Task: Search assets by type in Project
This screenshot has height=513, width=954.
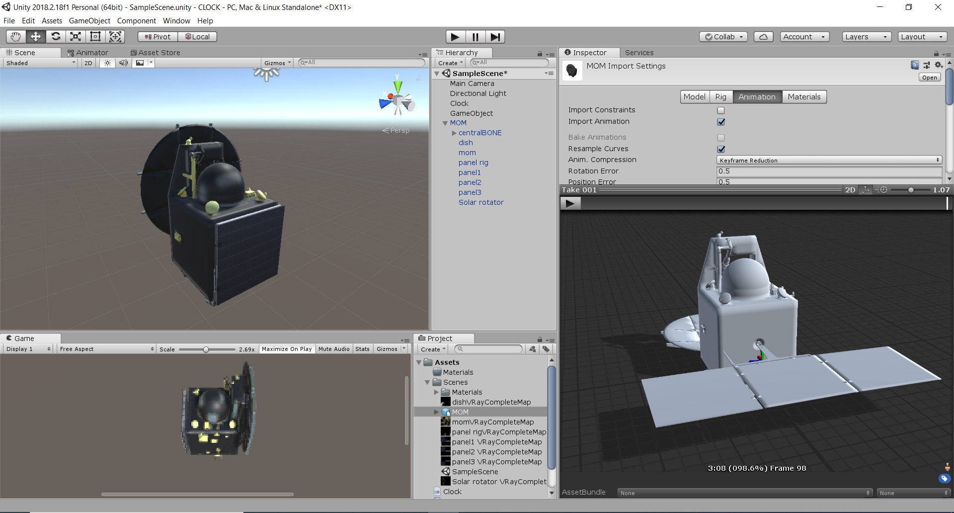Action: pyautogui.click(x=533, y=349)
